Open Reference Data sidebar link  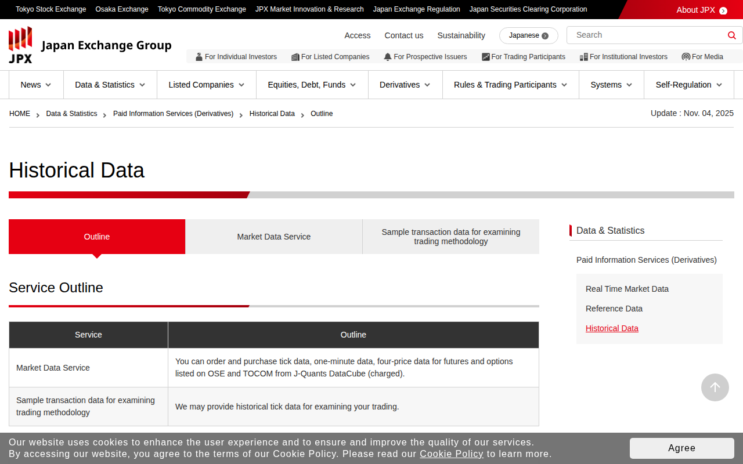(614, 309)
